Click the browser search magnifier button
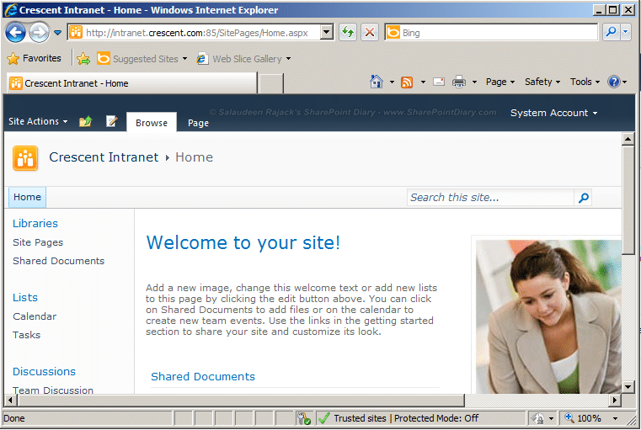This screenshot has height=430, width=641. 612,32
